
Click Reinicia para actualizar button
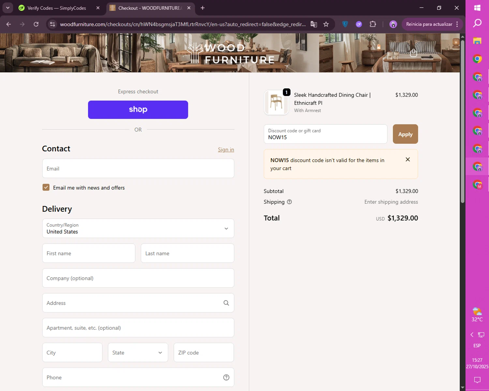[429, 24]
